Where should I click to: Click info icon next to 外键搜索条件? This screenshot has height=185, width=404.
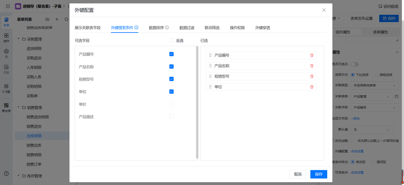[x=136, y=28]
